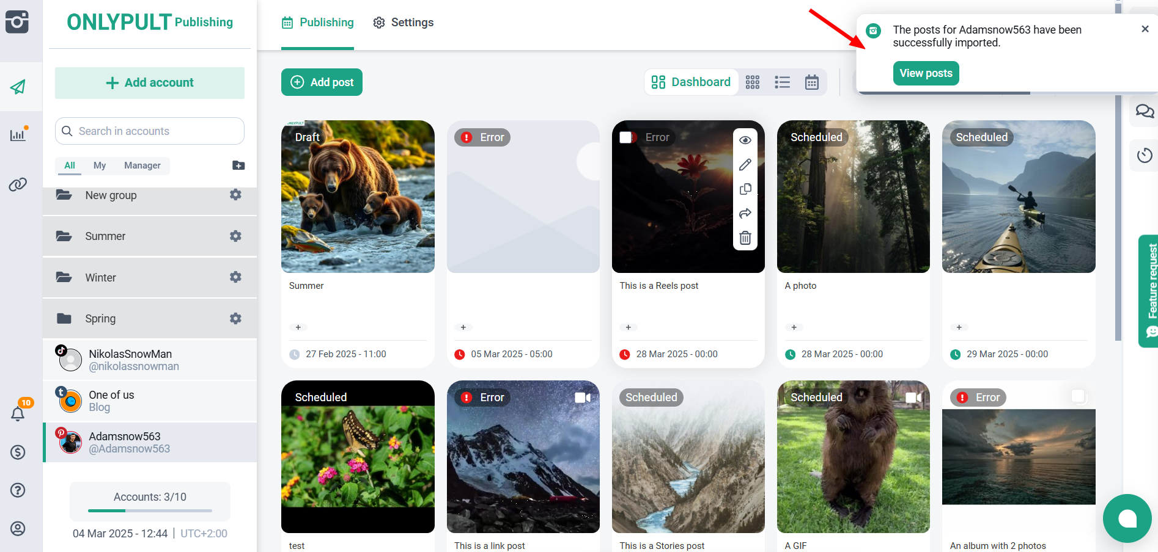This screenshot has width=1158, height=552.
Task: Tick the checkbox on Reels error post
Action: tap(625, 137)
